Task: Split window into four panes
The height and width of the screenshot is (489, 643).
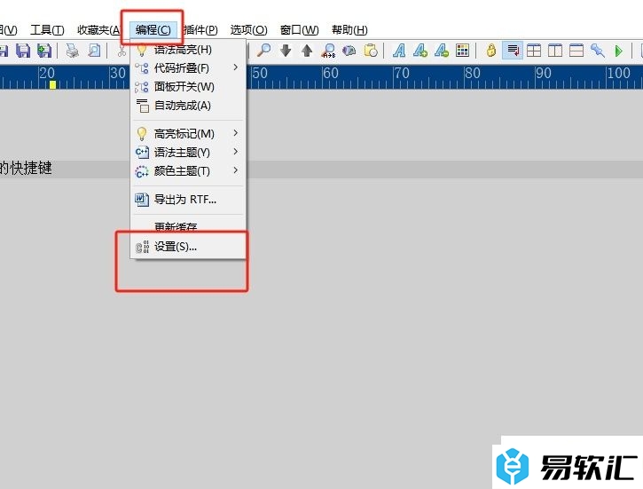Action: coord(534,51)
